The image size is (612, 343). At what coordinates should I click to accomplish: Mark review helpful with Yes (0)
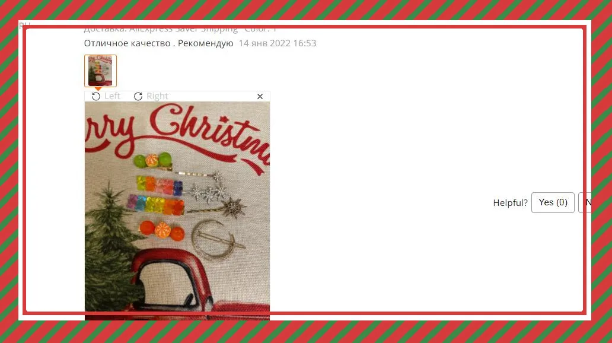pyautogui.click(x=553, y=202)
